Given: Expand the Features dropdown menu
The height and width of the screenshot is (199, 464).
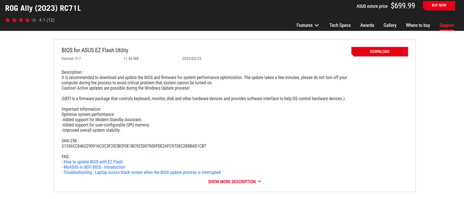Looking at the screenshot, I should pyautogui.click(x=308, y=26).
